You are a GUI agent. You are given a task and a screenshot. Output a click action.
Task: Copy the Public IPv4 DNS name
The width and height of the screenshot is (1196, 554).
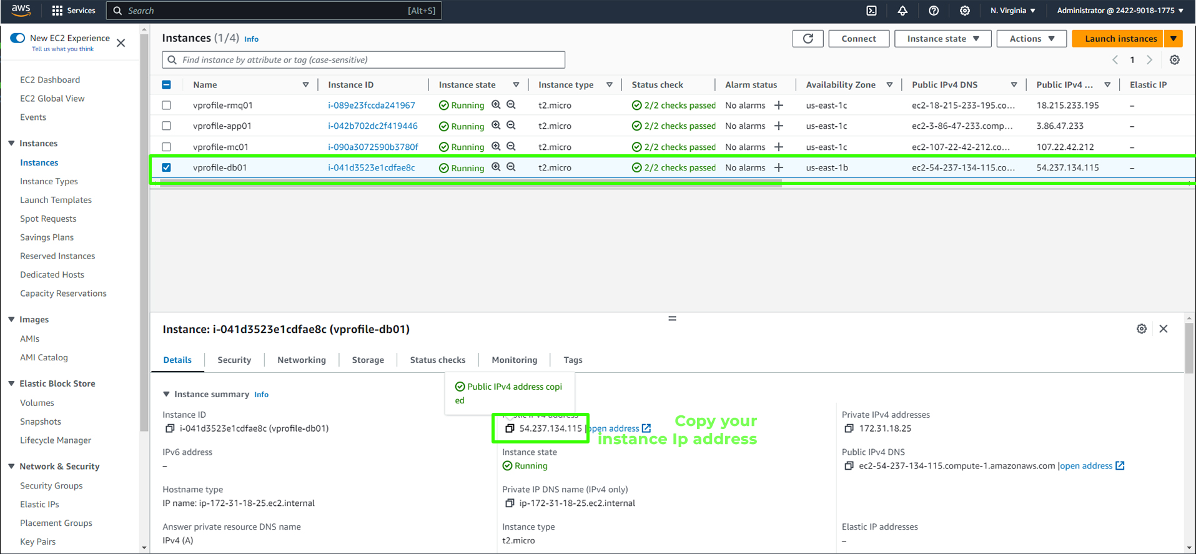[x=849, y=466]
